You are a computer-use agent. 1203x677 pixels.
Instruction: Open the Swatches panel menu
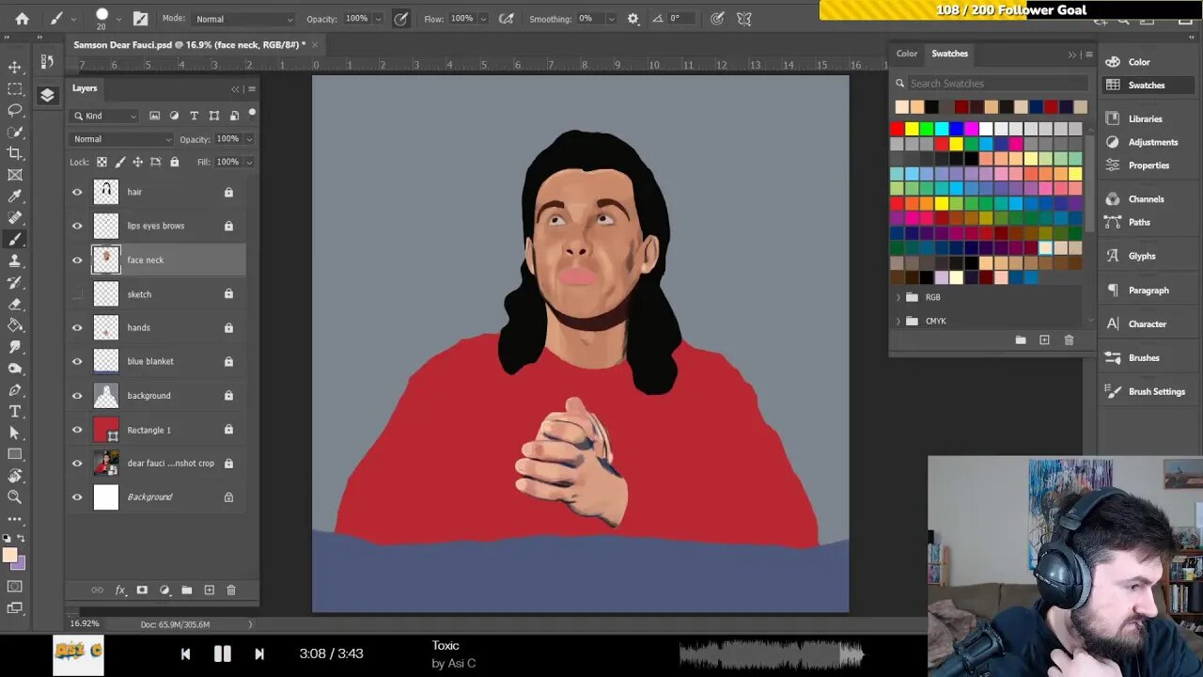(1089, 55)
